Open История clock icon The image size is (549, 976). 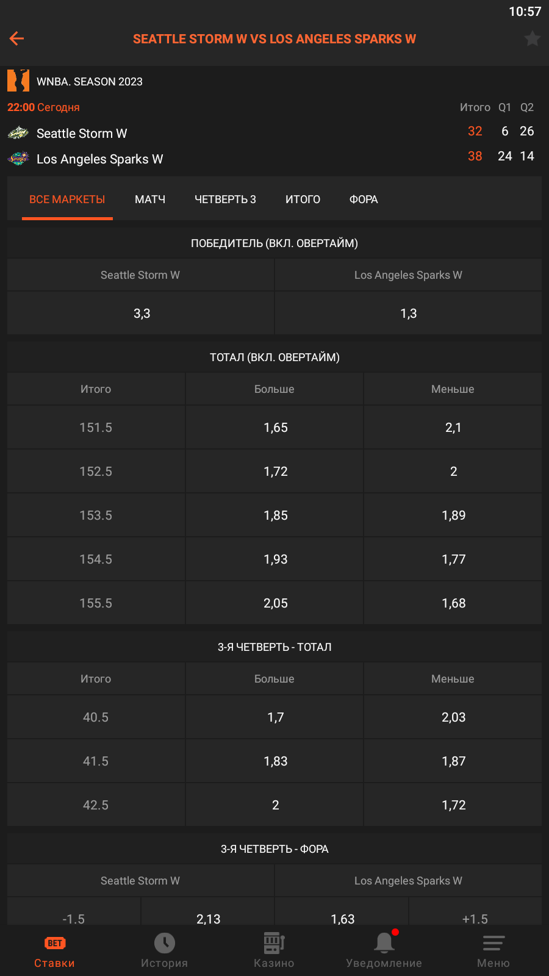pos(164,943)
